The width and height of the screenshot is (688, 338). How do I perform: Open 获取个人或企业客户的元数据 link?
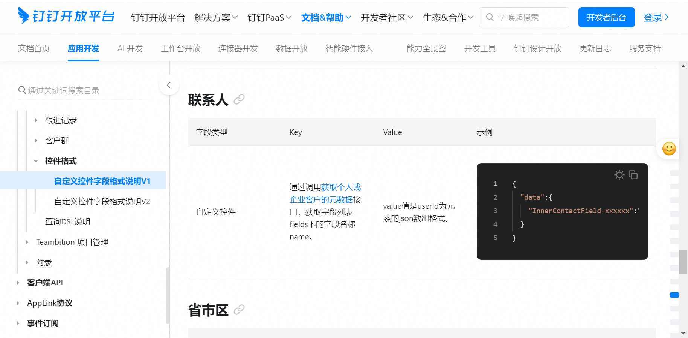click(x=325, y=193)
